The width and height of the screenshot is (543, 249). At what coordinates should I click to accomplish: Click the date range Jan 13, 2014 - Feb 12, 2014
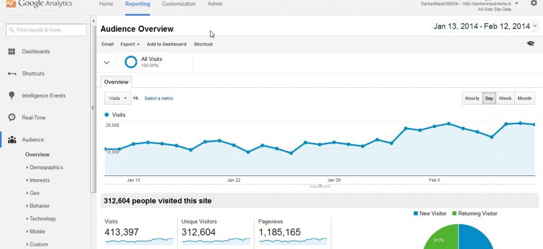481,26
